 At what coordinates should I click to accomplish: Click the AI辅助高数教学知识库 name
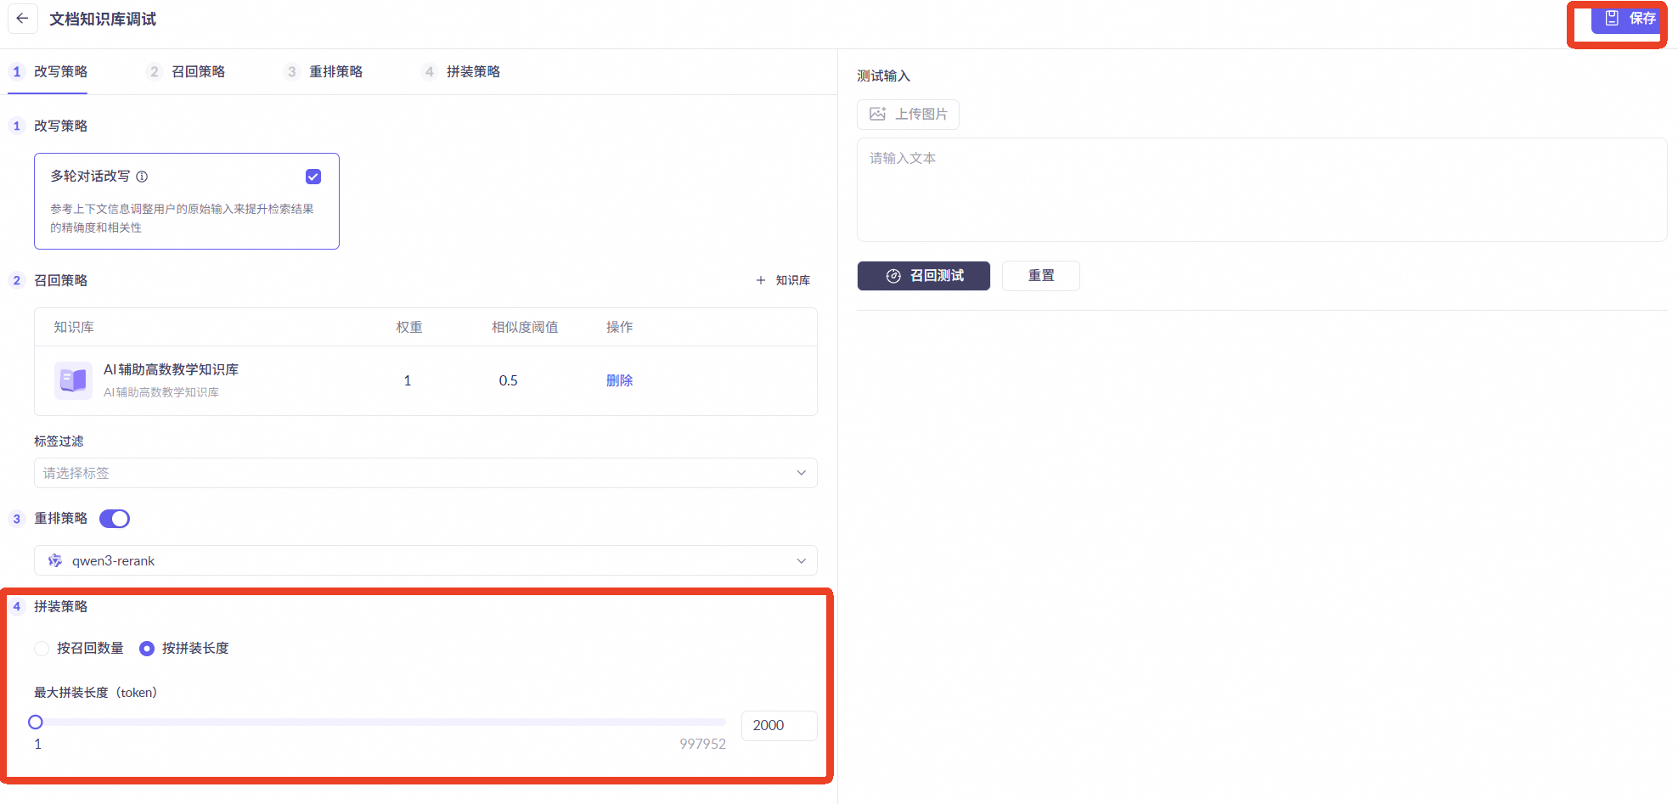point(171,369)
